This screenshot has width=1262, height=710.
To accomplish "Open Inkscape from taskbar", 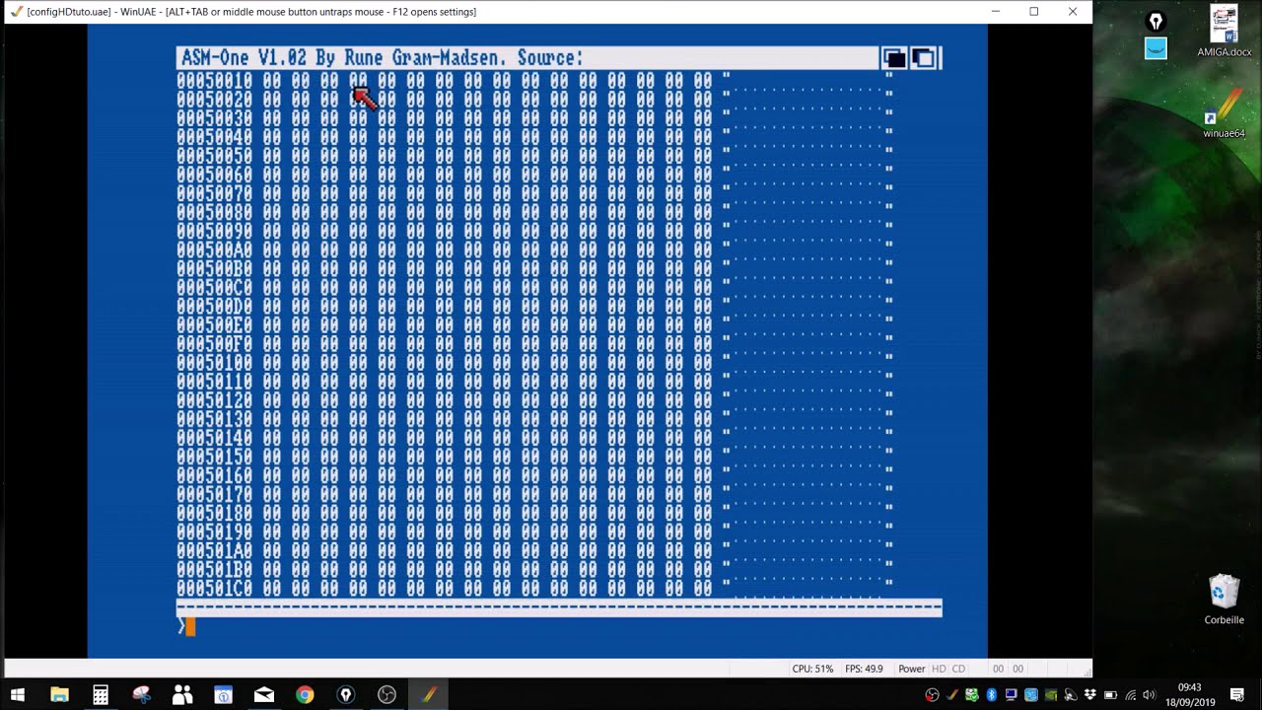I will 345,695.
